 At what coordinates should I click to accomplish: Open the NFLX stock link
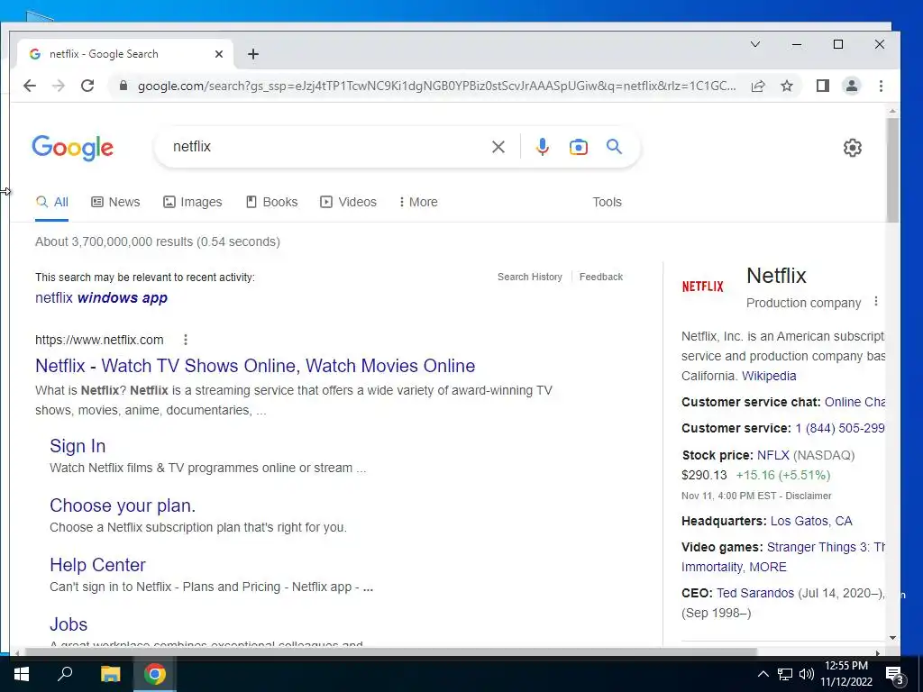coord(772,455)
